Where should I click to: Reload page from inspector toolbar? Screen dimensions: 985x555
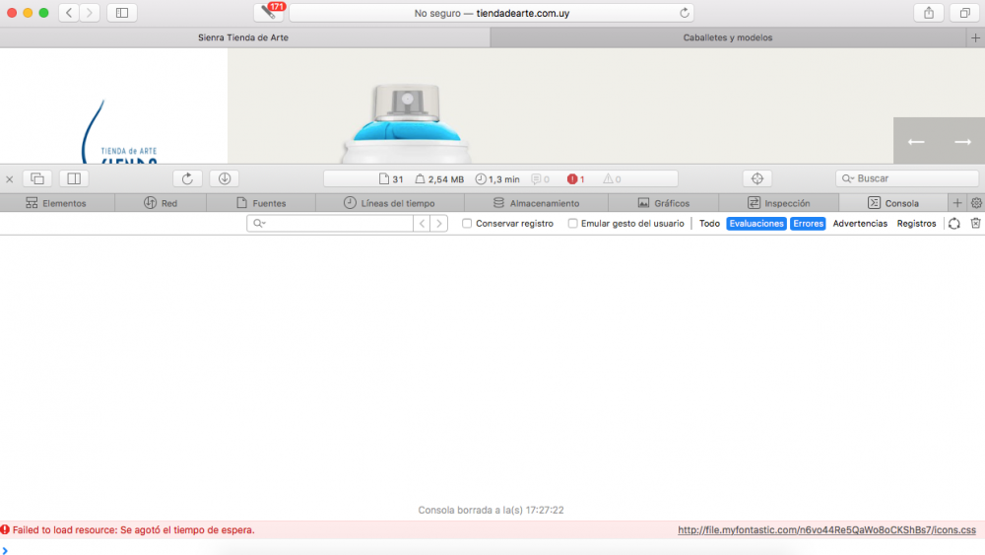click(187, 178)
